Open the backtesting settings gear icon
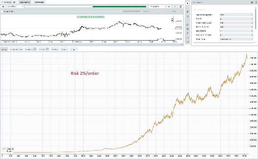Image resolution: width=258 pixels, height=159 pixels. tap(3, 6)
